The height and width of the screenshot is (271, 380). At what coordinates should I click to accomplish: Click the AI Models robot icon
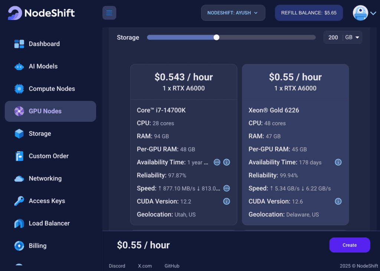[x=19, y=66]
